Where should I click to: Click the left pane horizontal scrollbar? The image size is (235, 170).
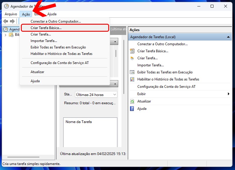click(x=23, y=157)
